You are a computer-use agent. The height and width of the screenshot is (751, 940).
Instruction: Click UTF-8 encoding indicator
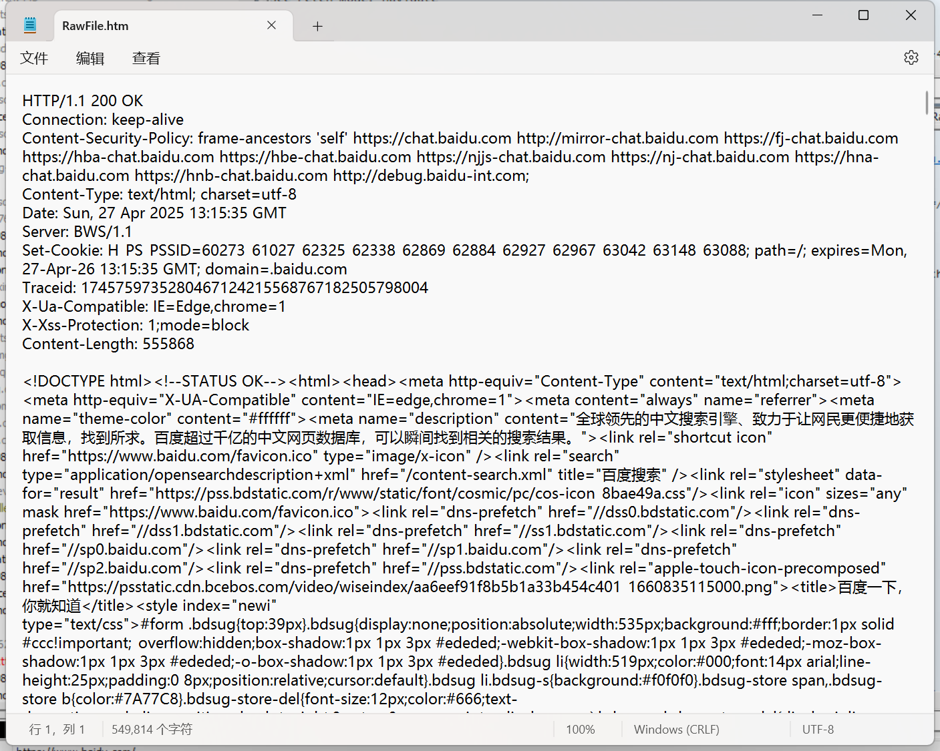coord(818,730)
